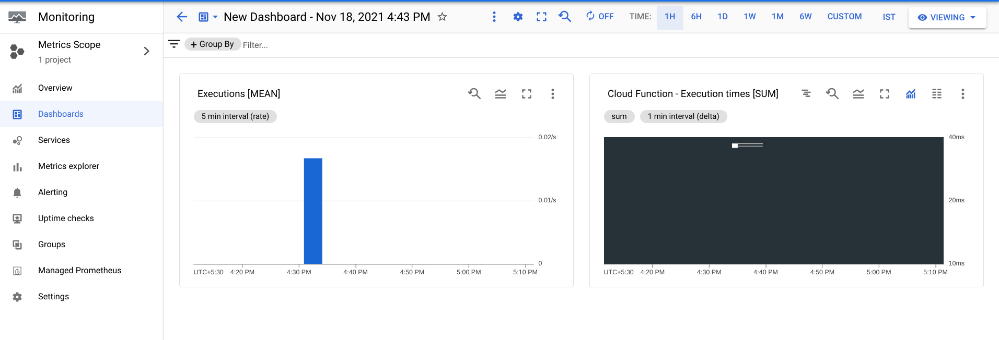Add a Group By filter
This screenshot has width=999, height=340.
point(212,44)
